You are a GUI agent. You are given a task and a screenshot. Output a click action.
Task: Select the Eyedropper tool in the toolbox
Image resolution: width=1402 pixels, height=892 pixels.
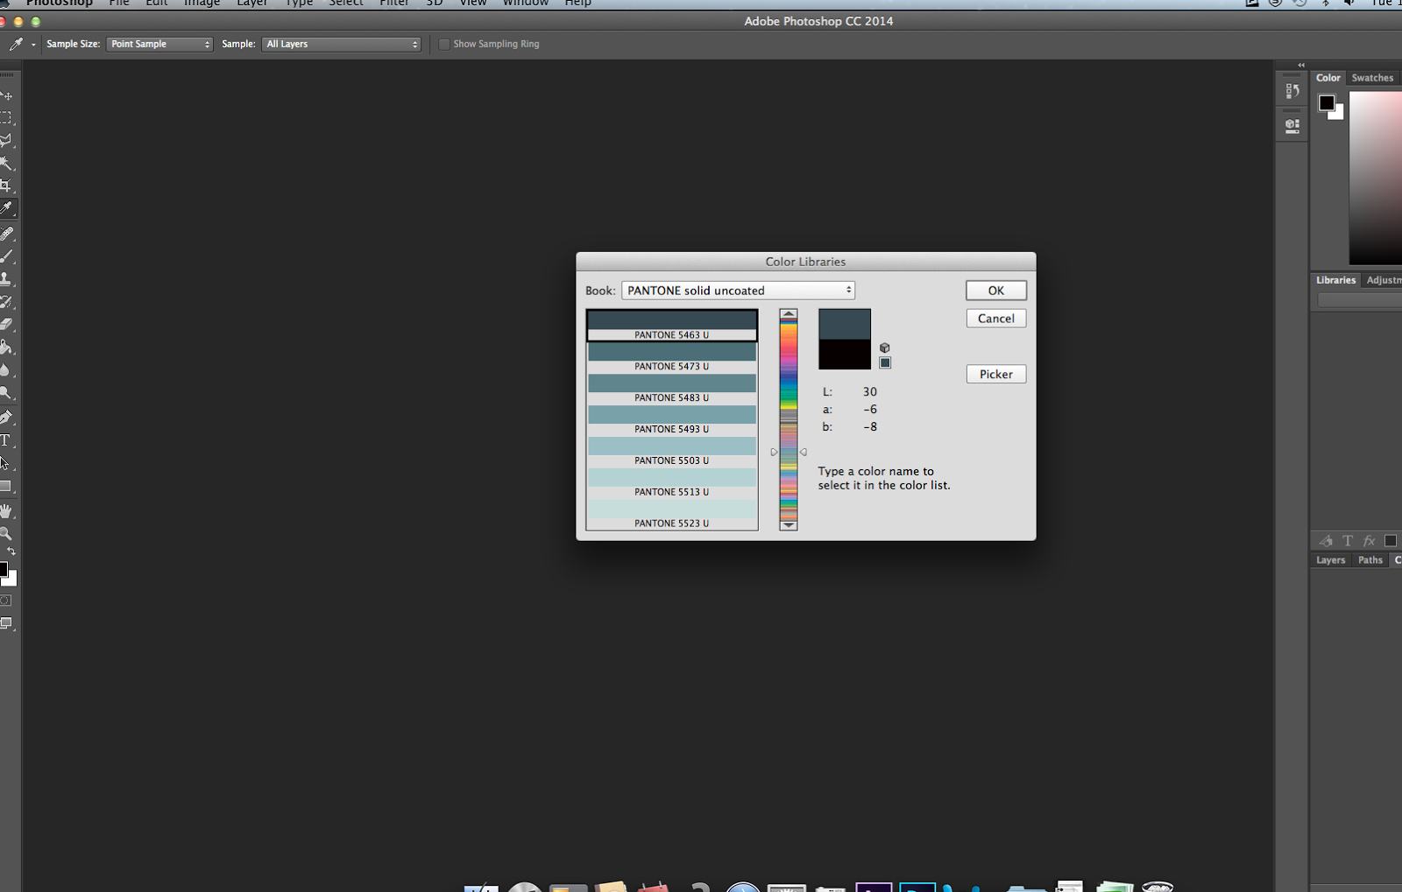coord(7,209)
